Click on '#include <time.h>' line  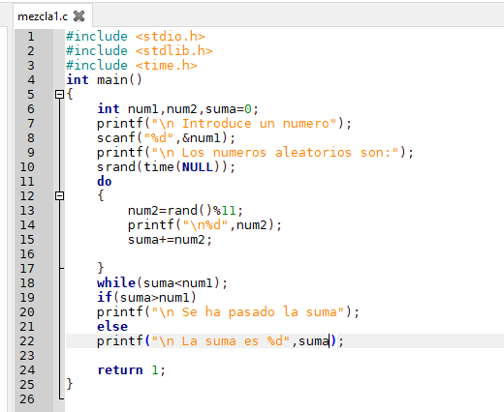click(132, 65)
